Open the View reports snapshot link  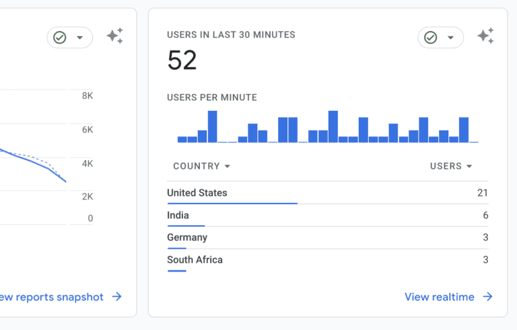point(51,297)
